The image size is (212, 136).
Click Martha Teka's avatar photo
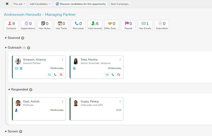pos(75,61)
